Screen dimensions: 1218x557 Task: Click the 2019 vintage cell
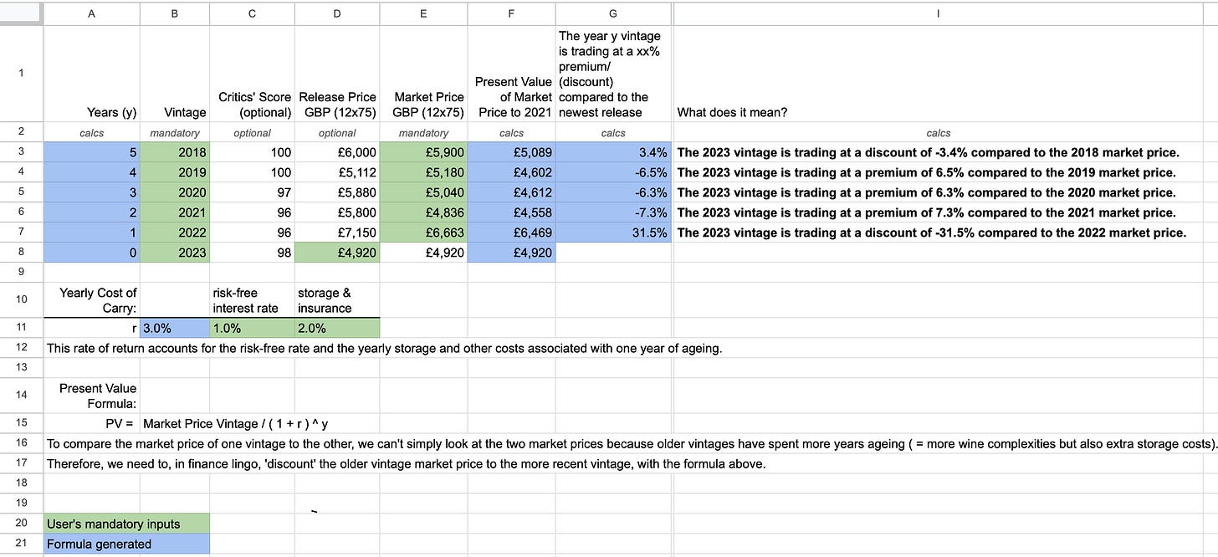(175, 172)
